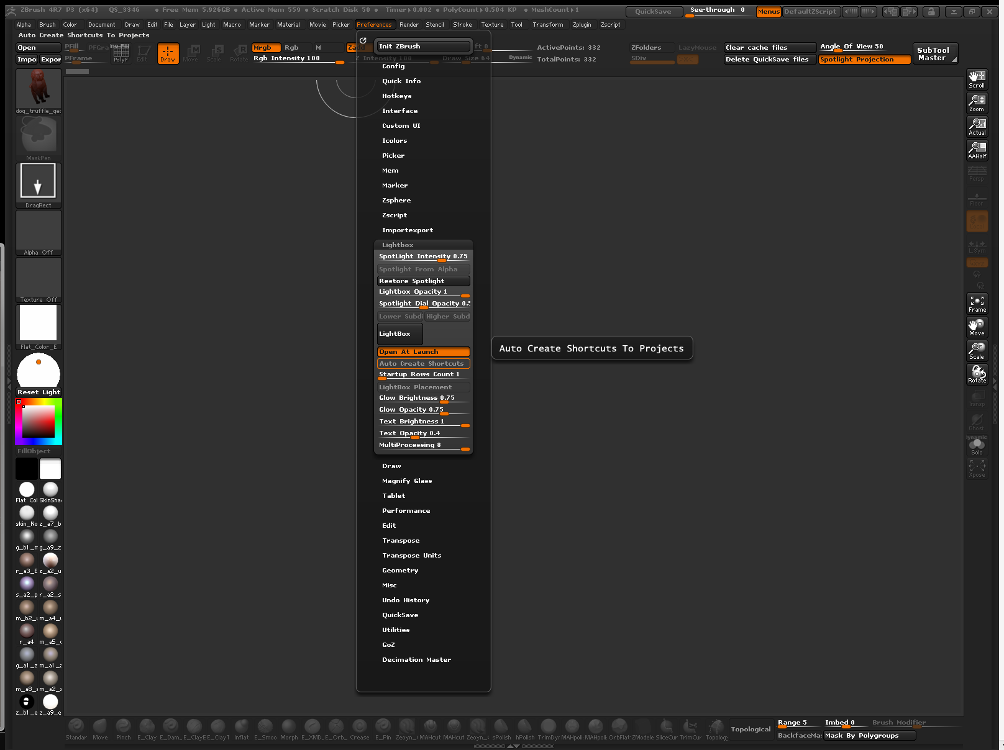Click the Rotate canvas icon in right shelf
The width and height of the screenshot is (1004, 750).
pyautogui.click(x=977, y=374)
